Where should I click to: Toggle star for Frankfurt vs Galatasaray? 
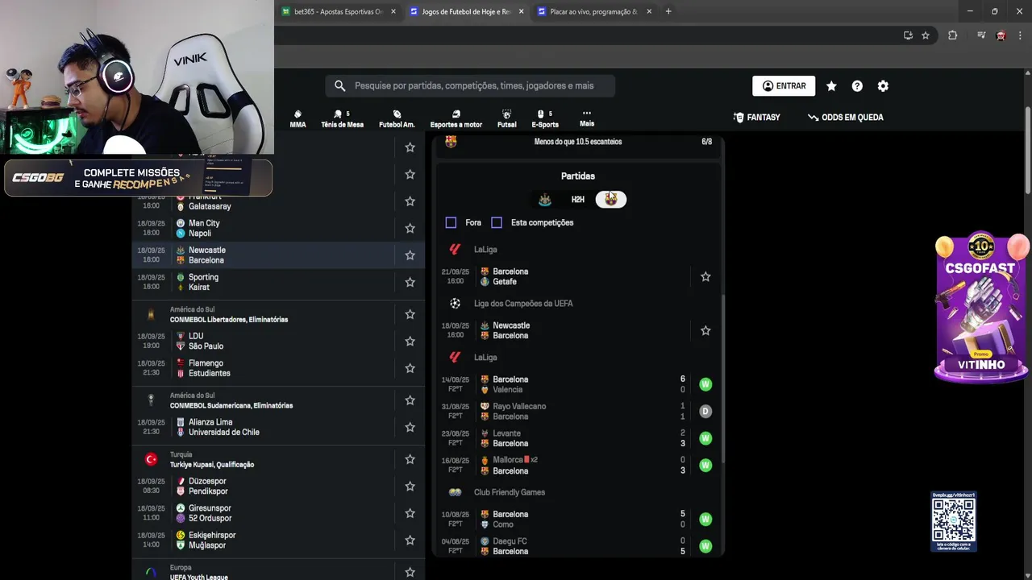(x=410, y=201)
